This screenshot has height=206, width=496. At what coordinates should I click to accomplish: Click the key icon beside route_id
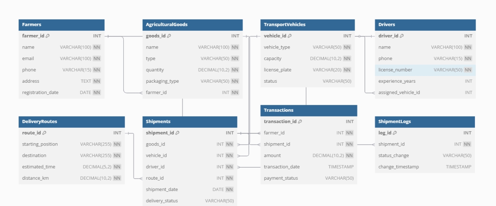44,133
